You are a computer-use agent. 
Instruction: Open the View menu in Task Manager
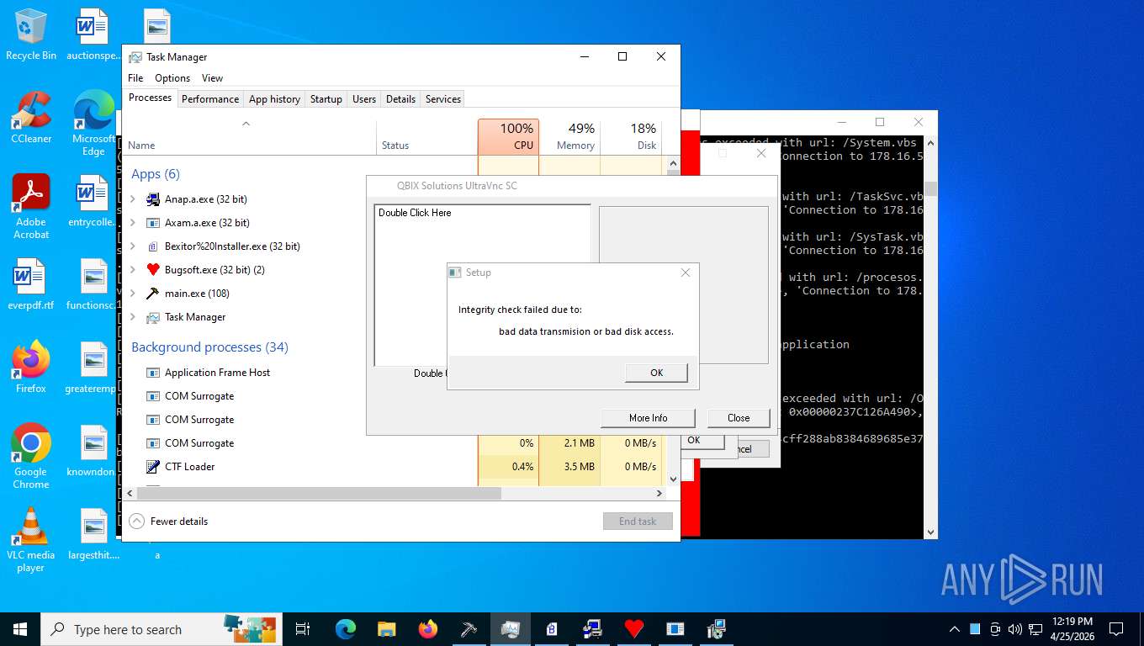pos(213,78)
